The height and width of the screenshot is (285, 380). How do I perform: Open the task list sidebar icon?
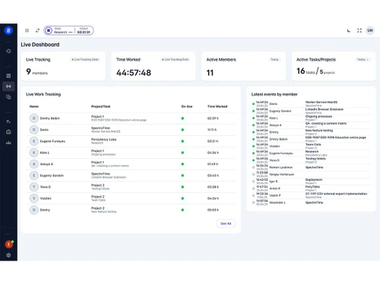point(8,122)
